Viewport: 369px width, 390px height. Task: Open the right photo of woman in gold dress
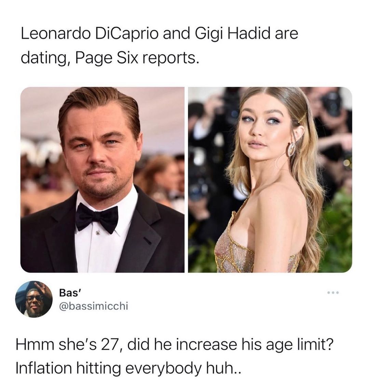(x=270, y=179)
